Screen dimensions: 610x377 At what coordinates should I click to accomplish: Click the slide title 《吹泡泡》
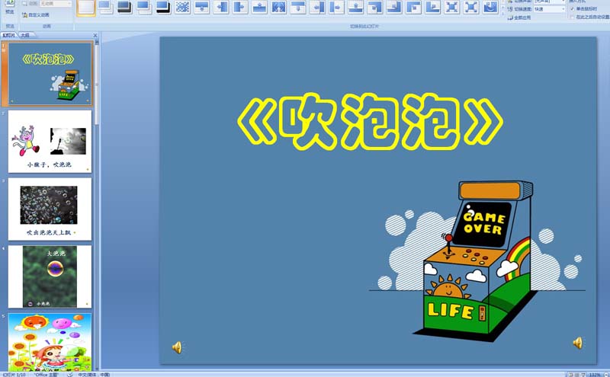click(x=370, y=122)
